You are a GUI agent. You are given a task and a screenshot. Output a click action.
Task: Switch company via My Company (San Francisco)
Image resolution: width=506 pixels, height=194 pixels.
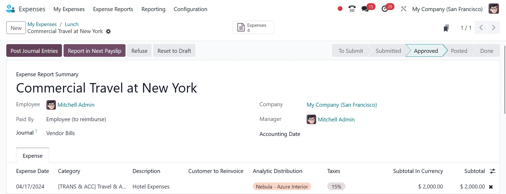point(447,9)
